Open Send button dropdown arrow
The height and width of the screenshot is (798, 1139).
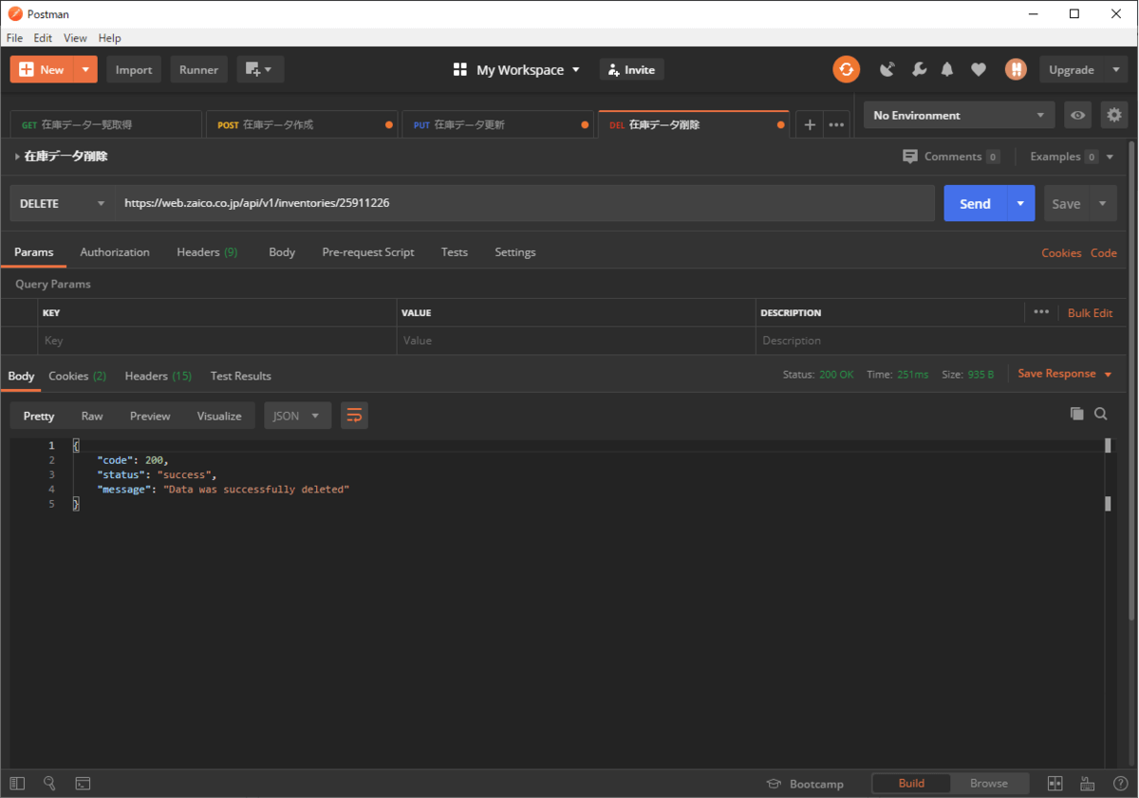(1020, 203)
